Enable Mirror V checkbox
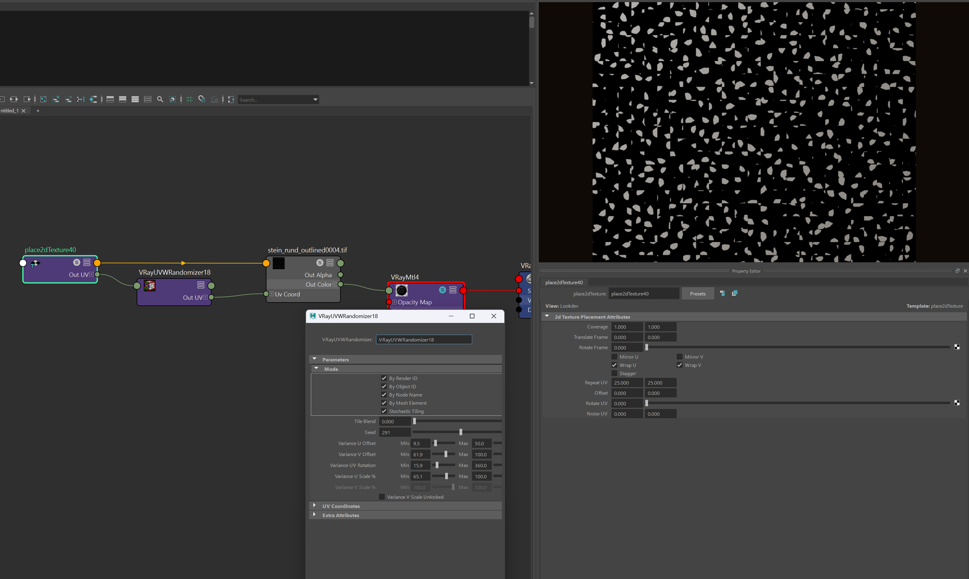Screen dimensions: 969x579 tap(680, 356)
